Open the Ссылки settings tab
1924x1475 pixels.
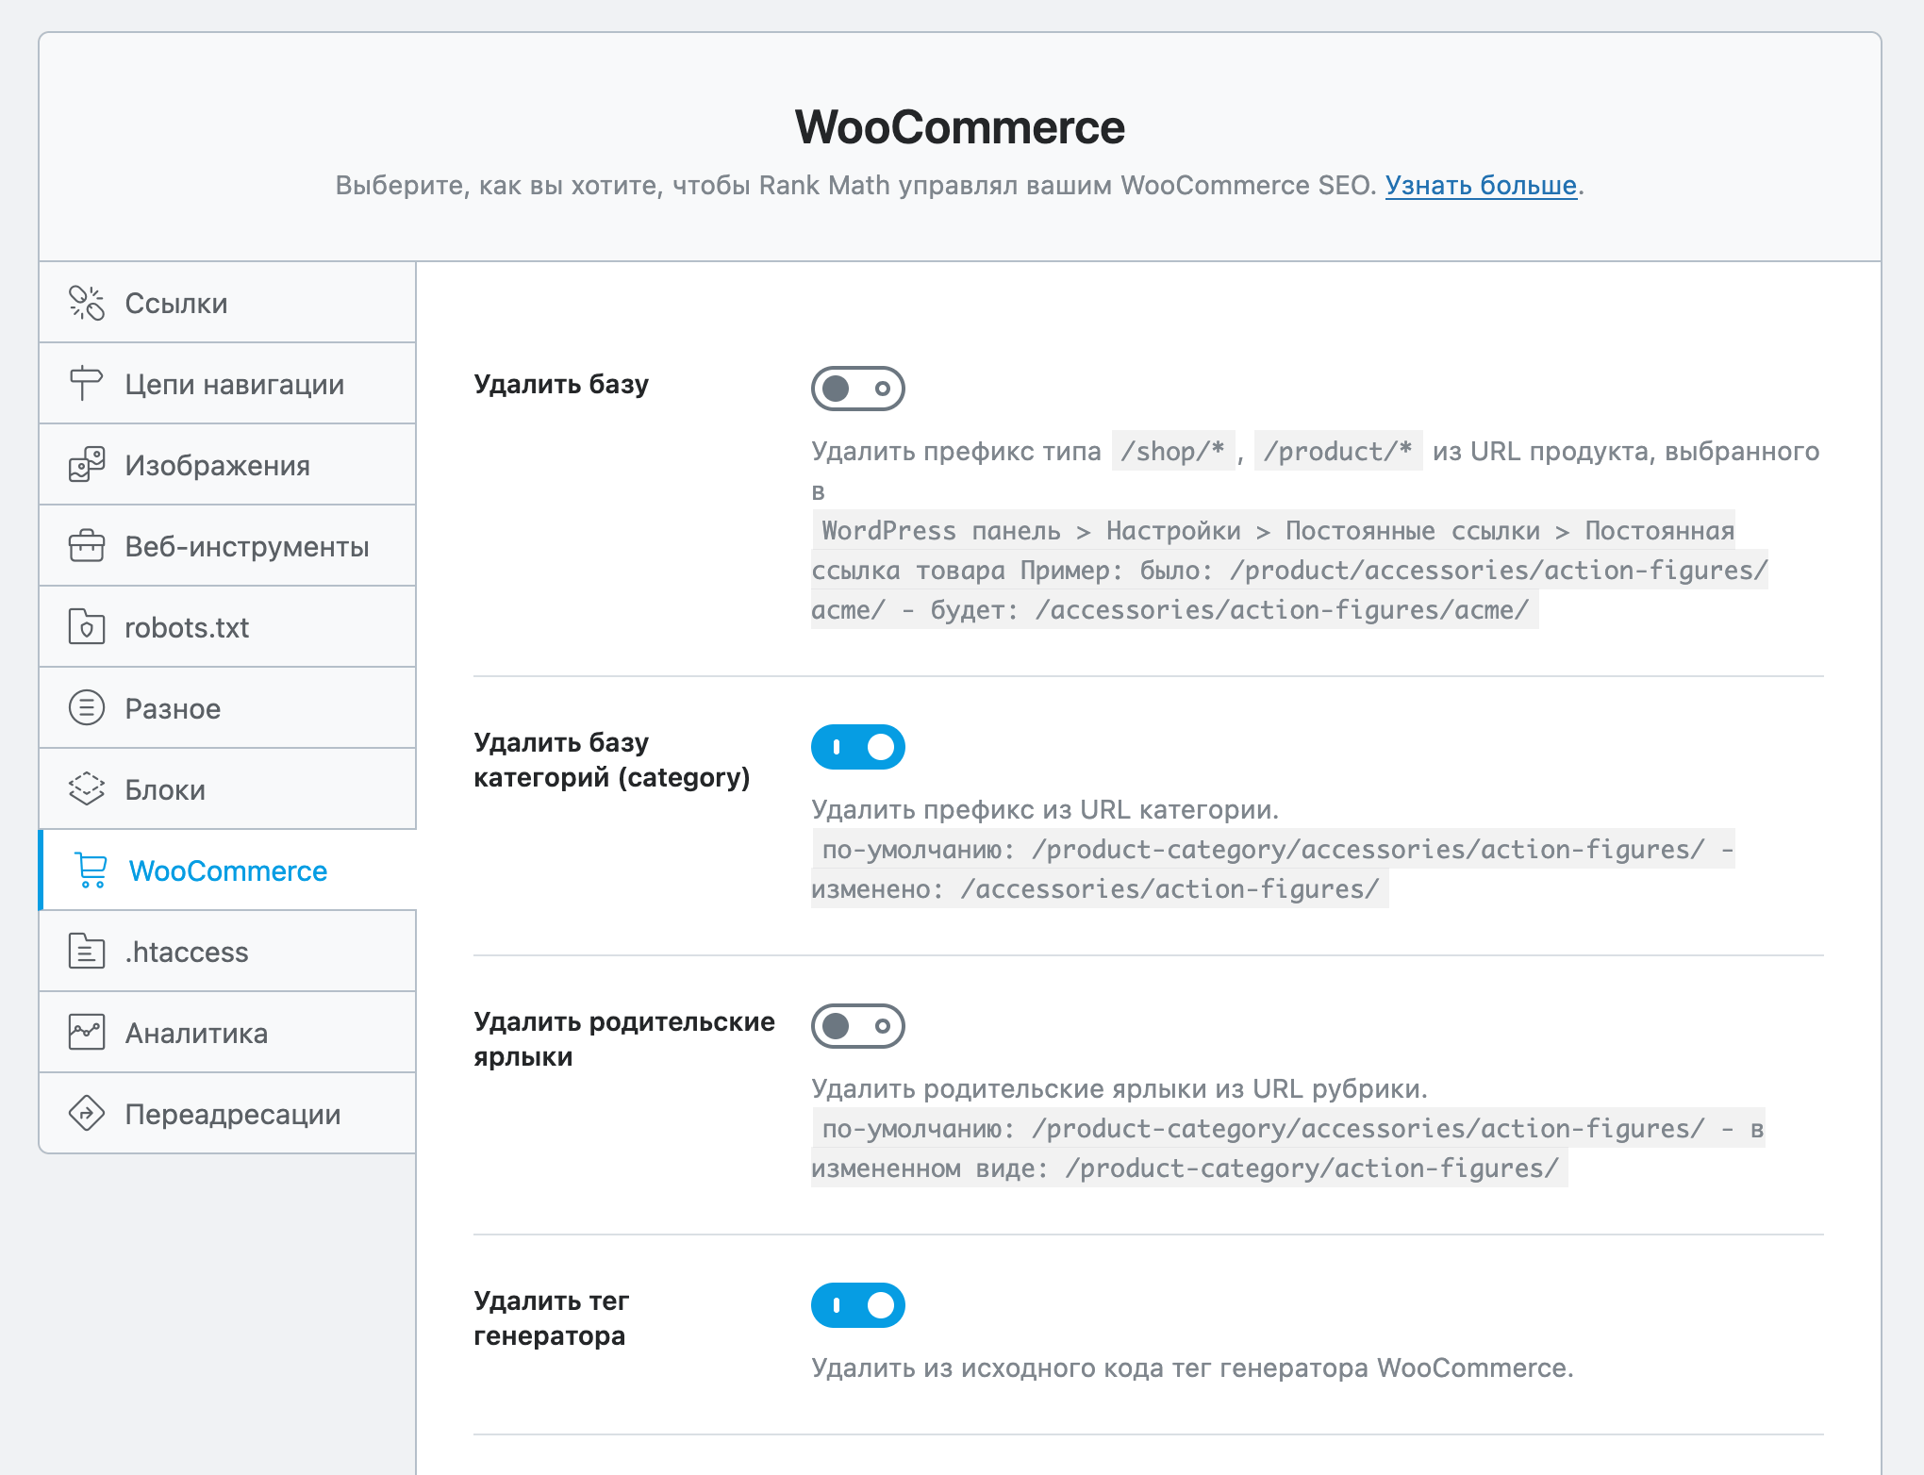pyautogui.click(x=227, y=303)
